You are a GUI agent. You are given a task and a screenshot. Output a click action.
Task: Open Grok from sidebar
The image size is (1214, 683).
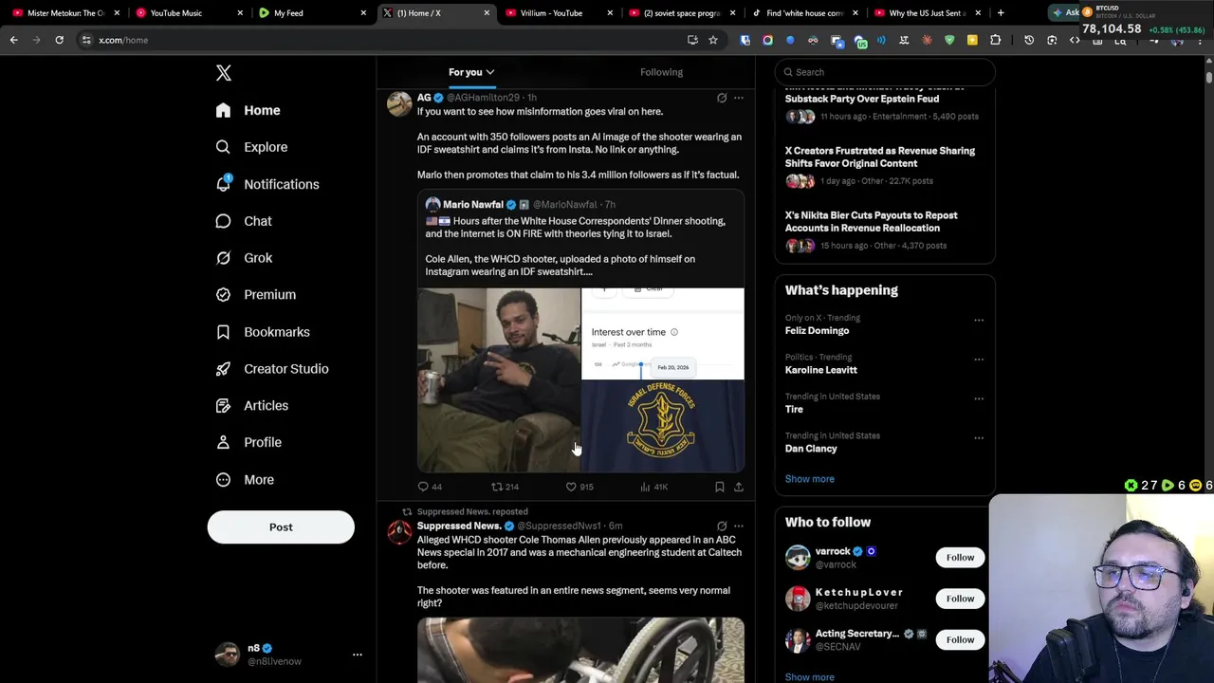pos(244,258)
